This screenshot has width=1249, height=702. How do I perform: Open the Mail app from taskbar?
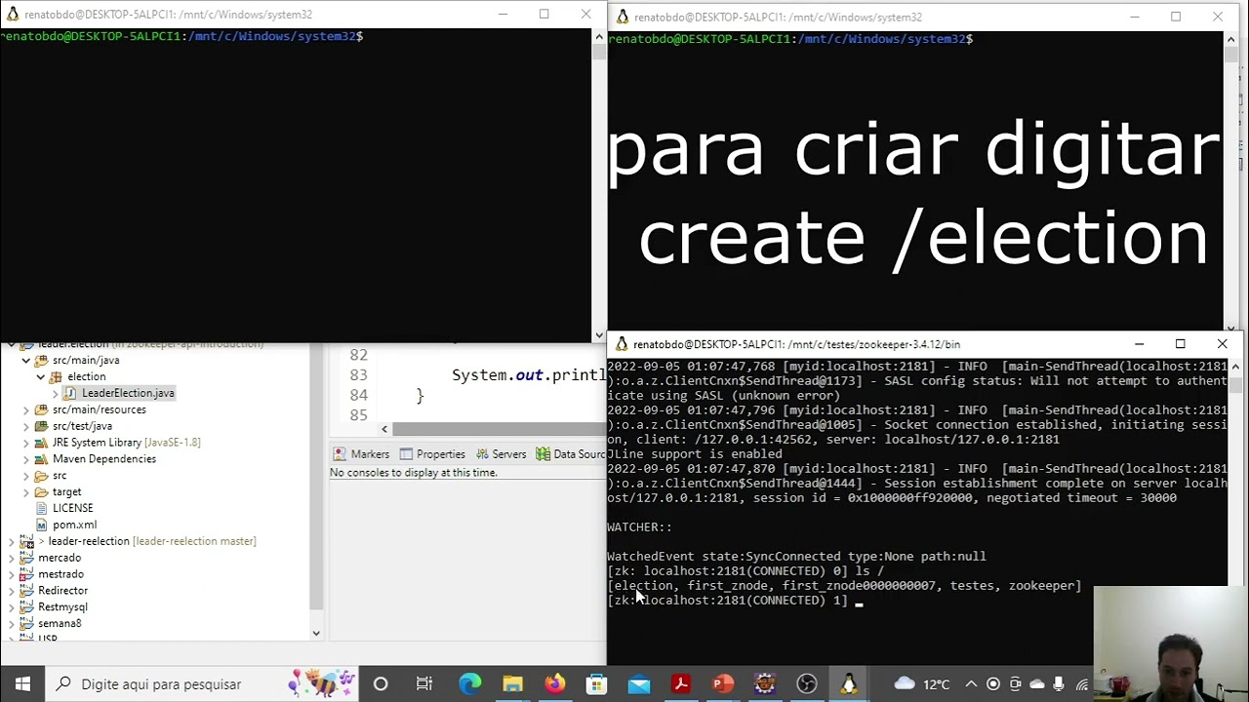tap(639, 684)
